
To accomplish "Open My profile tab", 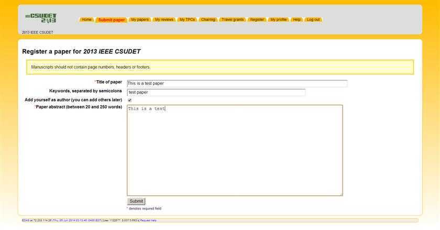I will (x=278, y=19).
